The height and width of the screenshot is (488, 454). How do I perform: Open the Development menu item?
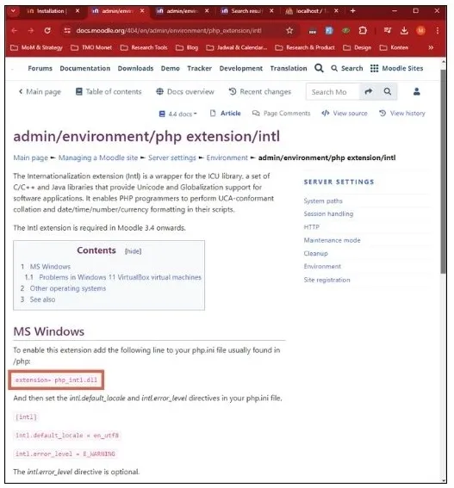click(241, 68)
